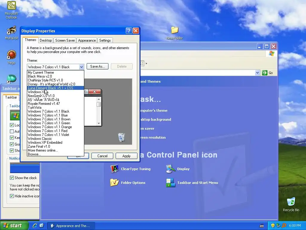The image size is (306, 230).
Task: Toggle the Auto-hide the taskbar checkbox
Action: click(12, 131)
